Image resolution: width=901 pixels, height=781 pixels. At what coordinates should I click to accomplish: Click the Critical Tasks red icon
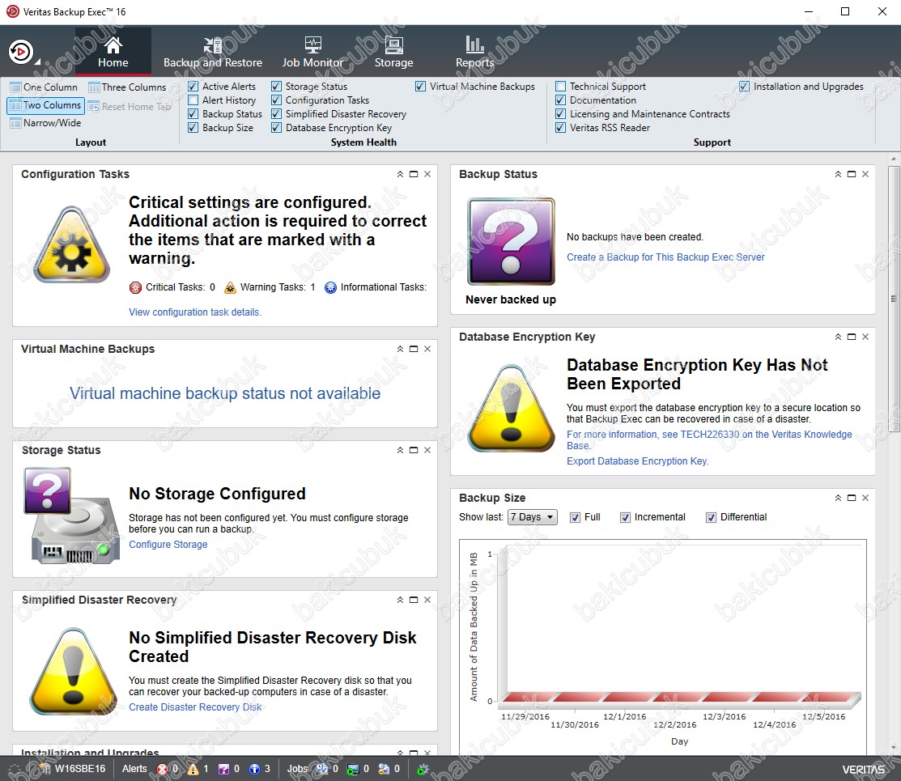[x=135, y=287]
